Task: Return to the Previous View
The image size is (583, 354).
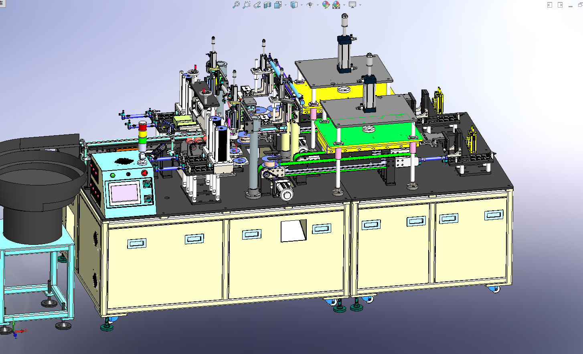Action: pos(257,5)
